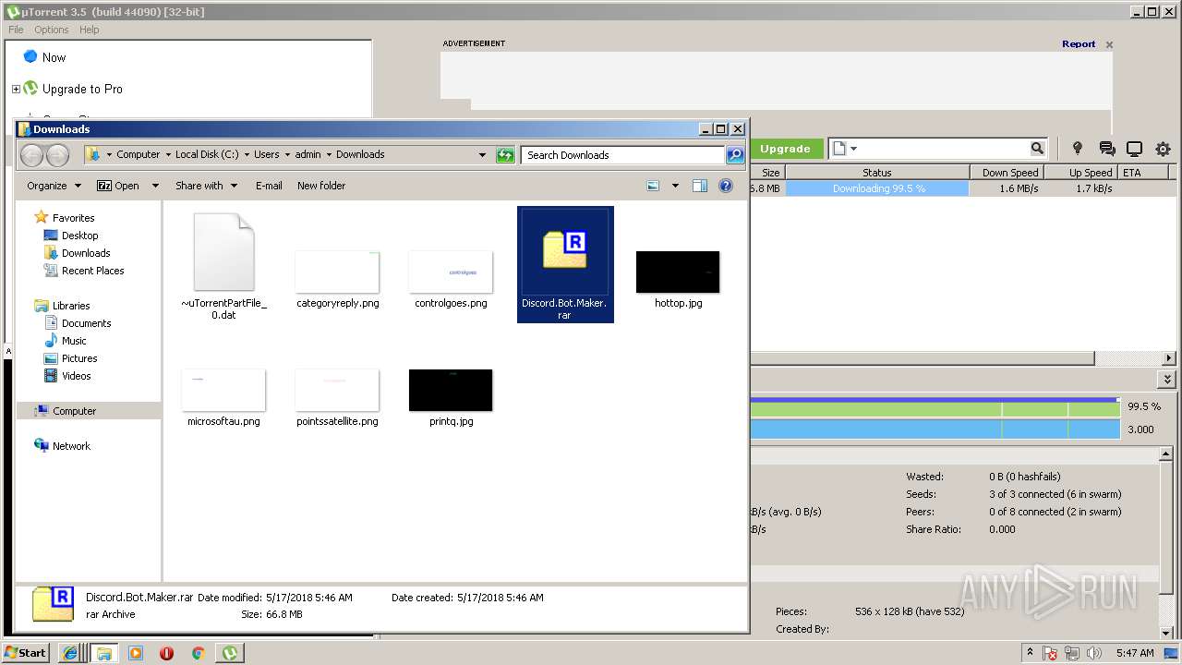Click the New folder button

(x=321, y=186)
